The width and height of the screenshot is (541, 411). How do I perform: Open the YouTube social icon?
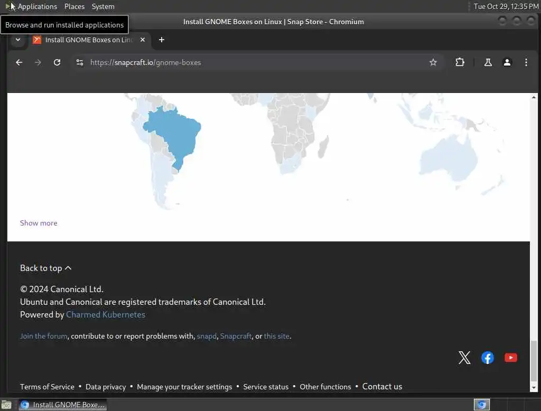point(511,358)
